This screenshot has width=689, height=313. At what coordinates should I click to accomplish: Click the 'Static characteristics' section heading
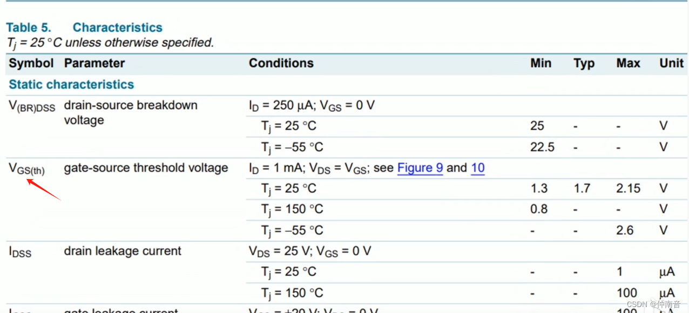point(71,84)
